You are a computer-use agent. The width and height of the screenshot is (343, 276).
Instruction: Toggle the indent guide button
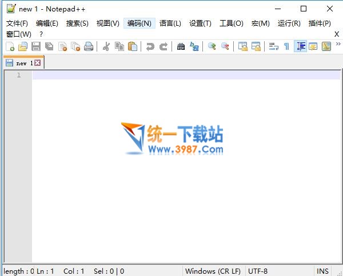[x=300, y=47]
